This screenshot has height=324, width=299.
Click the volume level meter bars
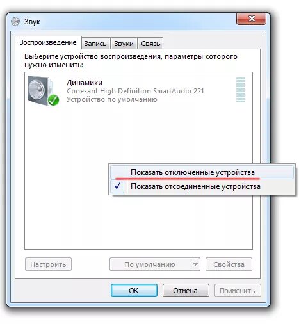[241, 90]
